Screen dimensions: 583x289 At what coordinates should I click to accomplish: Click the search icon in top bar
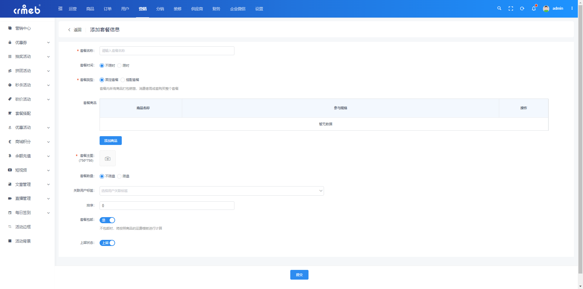click(499, 8)
